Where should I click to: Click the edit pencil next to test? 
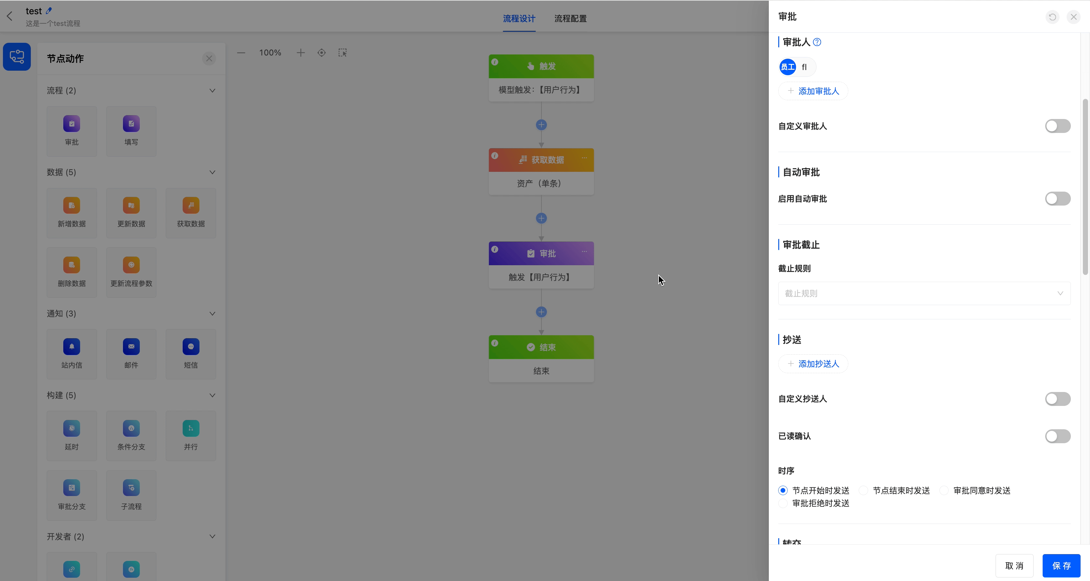point(49,11)
